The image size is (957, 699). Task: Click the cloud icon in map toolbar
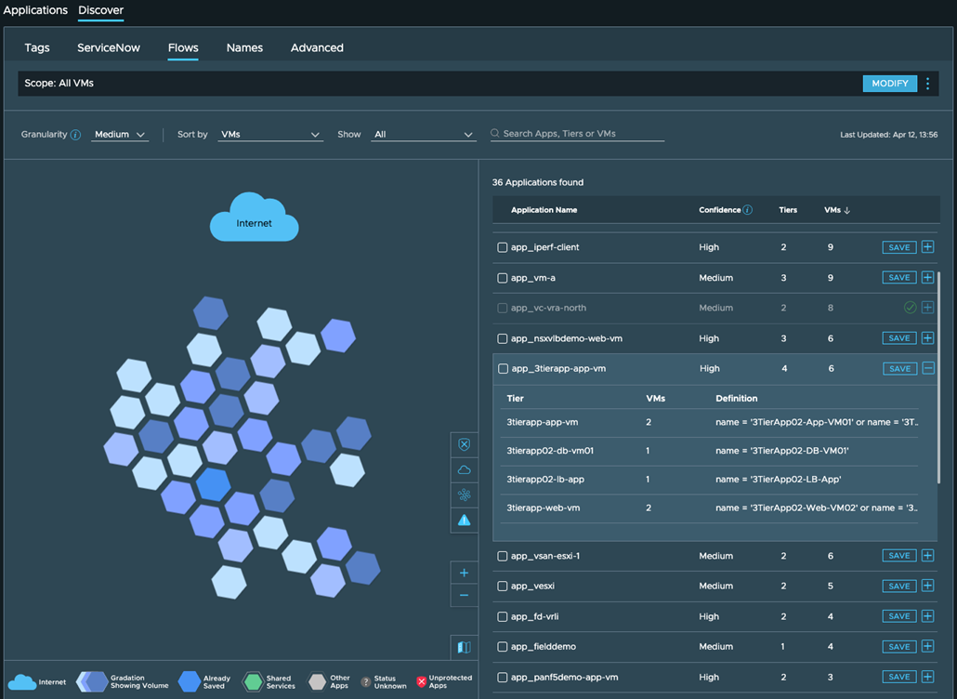pyautogui.click(x=464, y=469)
